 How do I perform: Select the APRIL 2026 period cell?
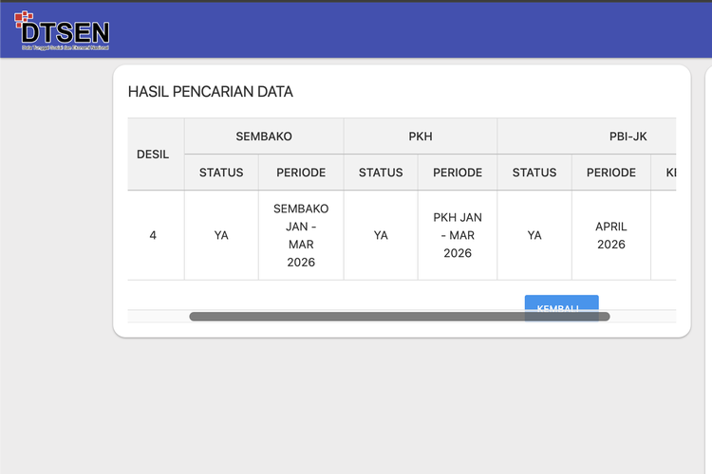pyautogui.click(x=611, y=235)
